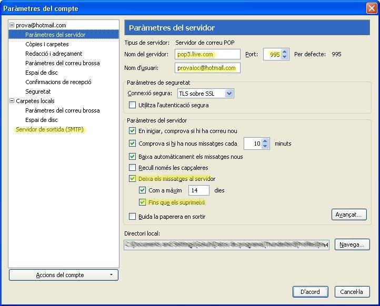Increase the check-interval minutes spinner
Image resolution: width=380 pixels, height=306 pixels.
(266, 140)
